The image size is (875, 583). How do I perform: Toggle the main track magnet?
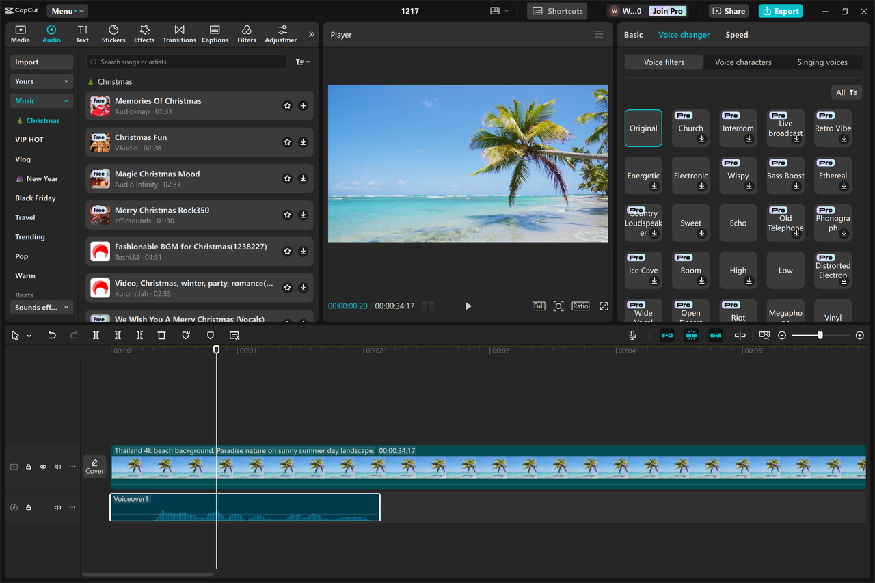click(x=667, y=336)
